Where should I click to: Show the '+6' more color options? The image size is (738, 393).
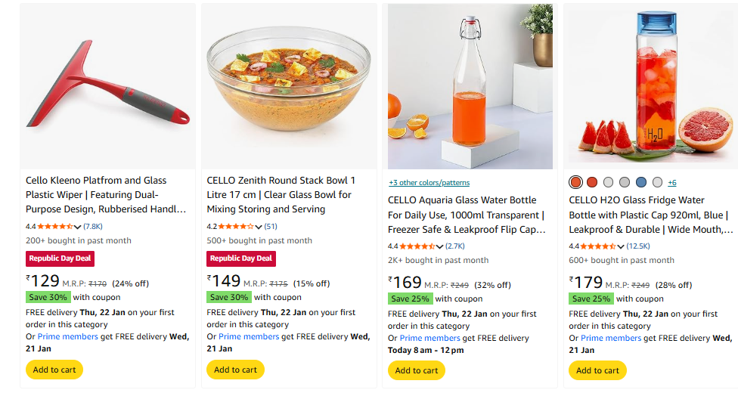click(672, 182)
